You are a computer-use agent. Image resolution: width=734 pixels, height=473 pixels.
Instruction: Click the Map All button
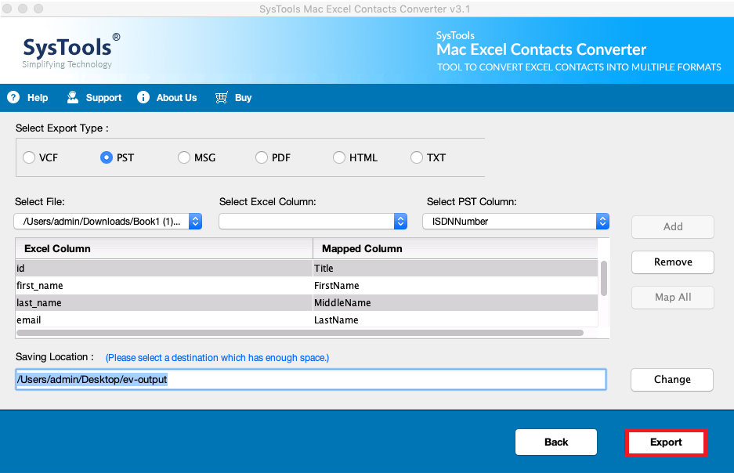pyautogui.click(x=673, y=297)
